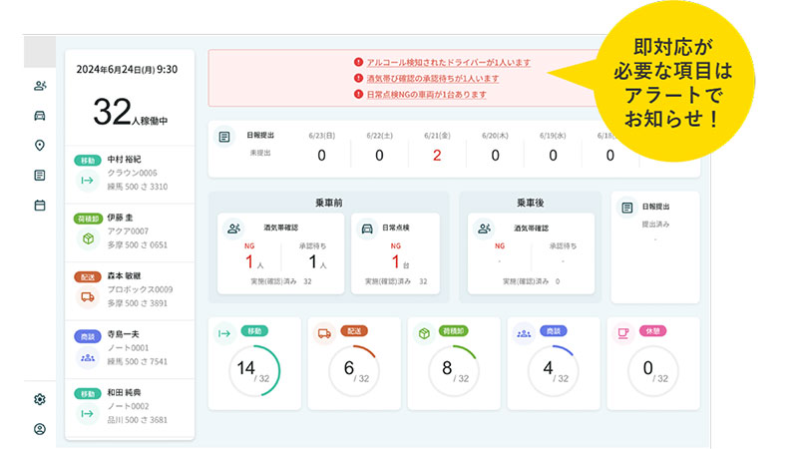This screenshot has height=449, width=798.
Task: Select driver 森本 敏継 in the list
Action: click(x=130, y=291)
